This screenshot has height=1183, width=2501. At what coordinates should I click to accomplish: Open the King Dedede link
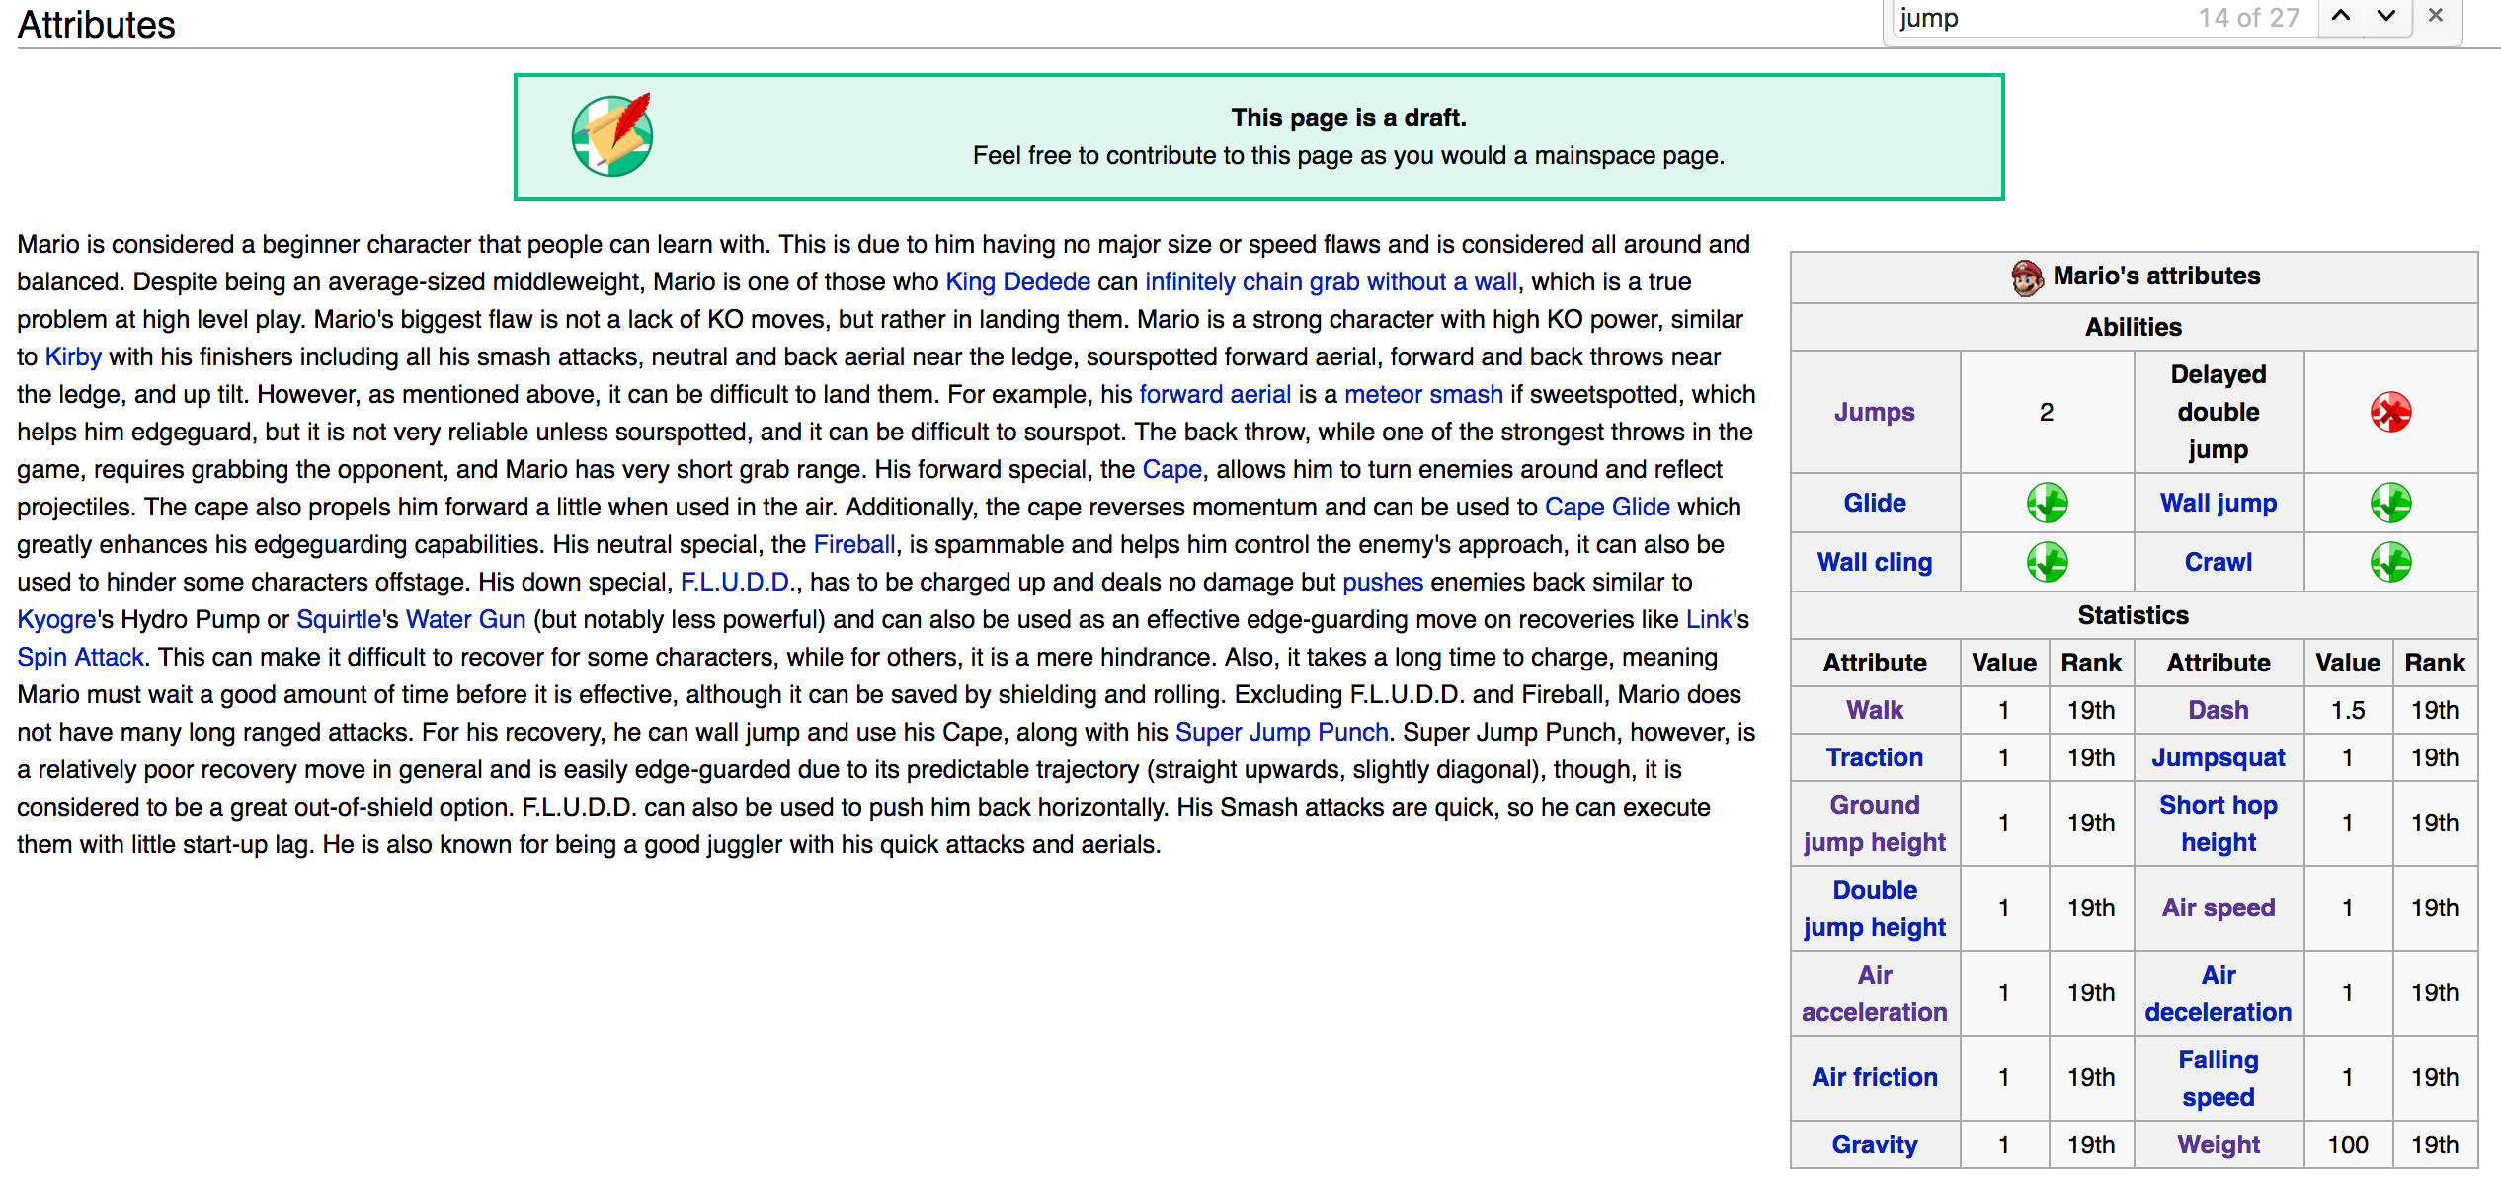[1017, 281]
